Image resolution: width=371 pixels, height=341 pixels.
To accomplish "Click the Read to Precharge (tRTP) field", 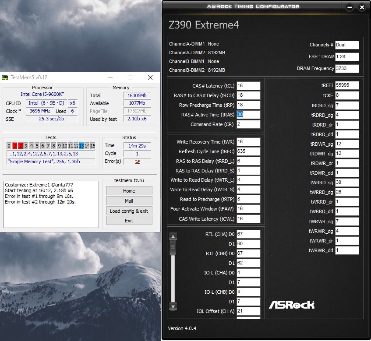I will pyautogui.click(x=248, y=199).
